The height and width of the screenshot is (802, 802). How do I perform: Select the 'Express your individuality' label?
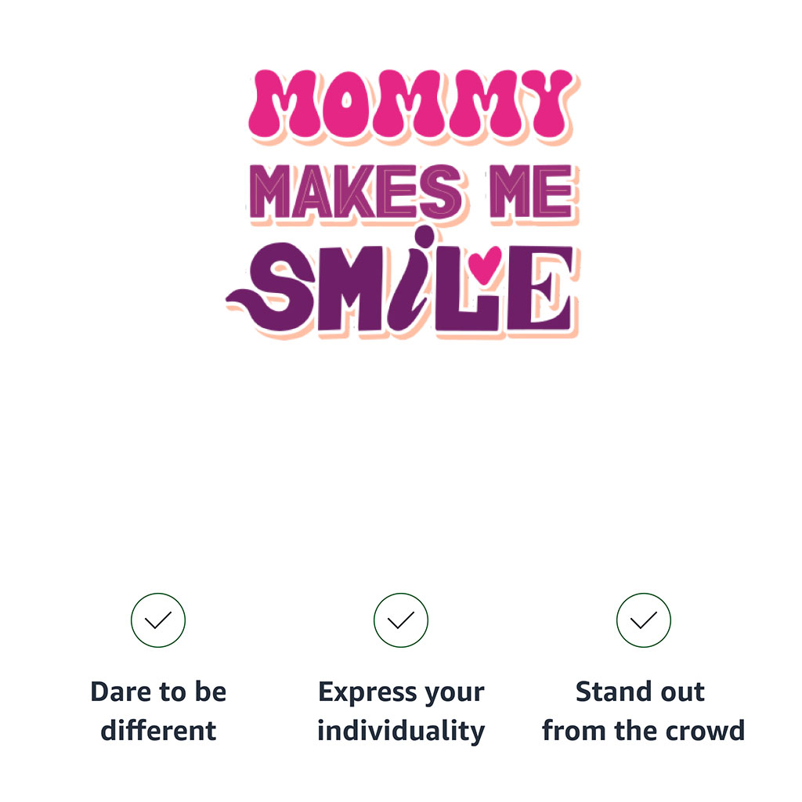[401, 711]
